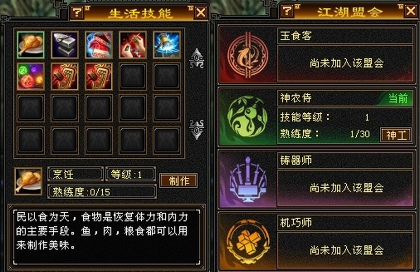Image resolution: width=420 pixels, height=272 pixels.
Task: Select the colorful potion orbs skill icon
Action: coord(30,77)
